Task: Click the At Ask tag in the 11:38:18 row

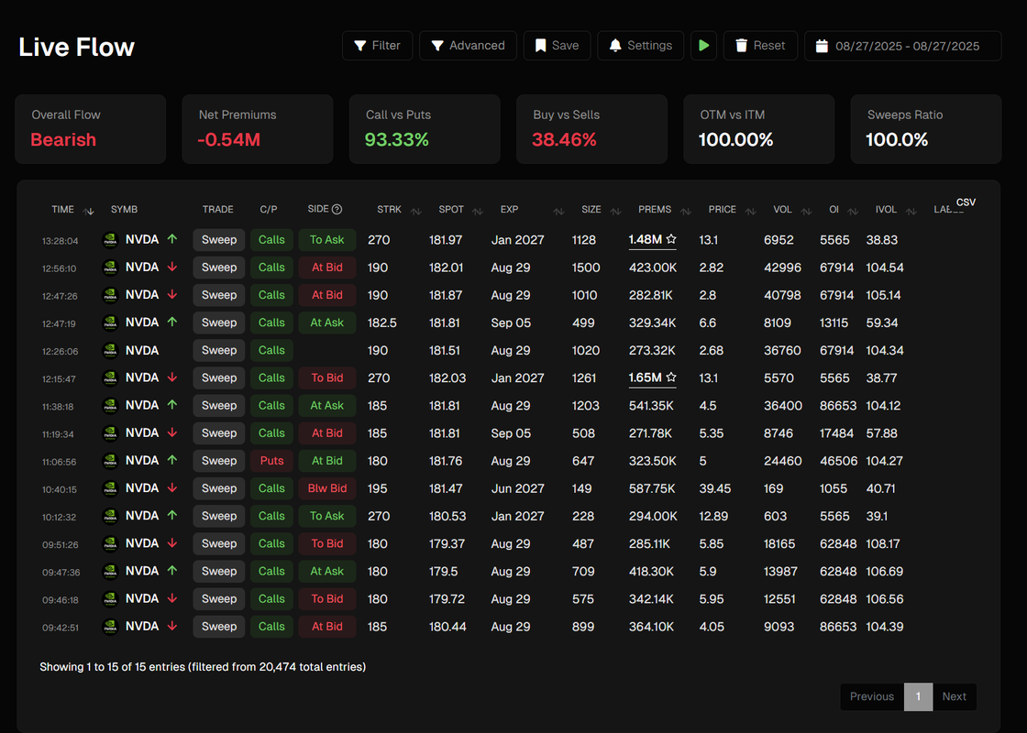Action: pos(326,405)
